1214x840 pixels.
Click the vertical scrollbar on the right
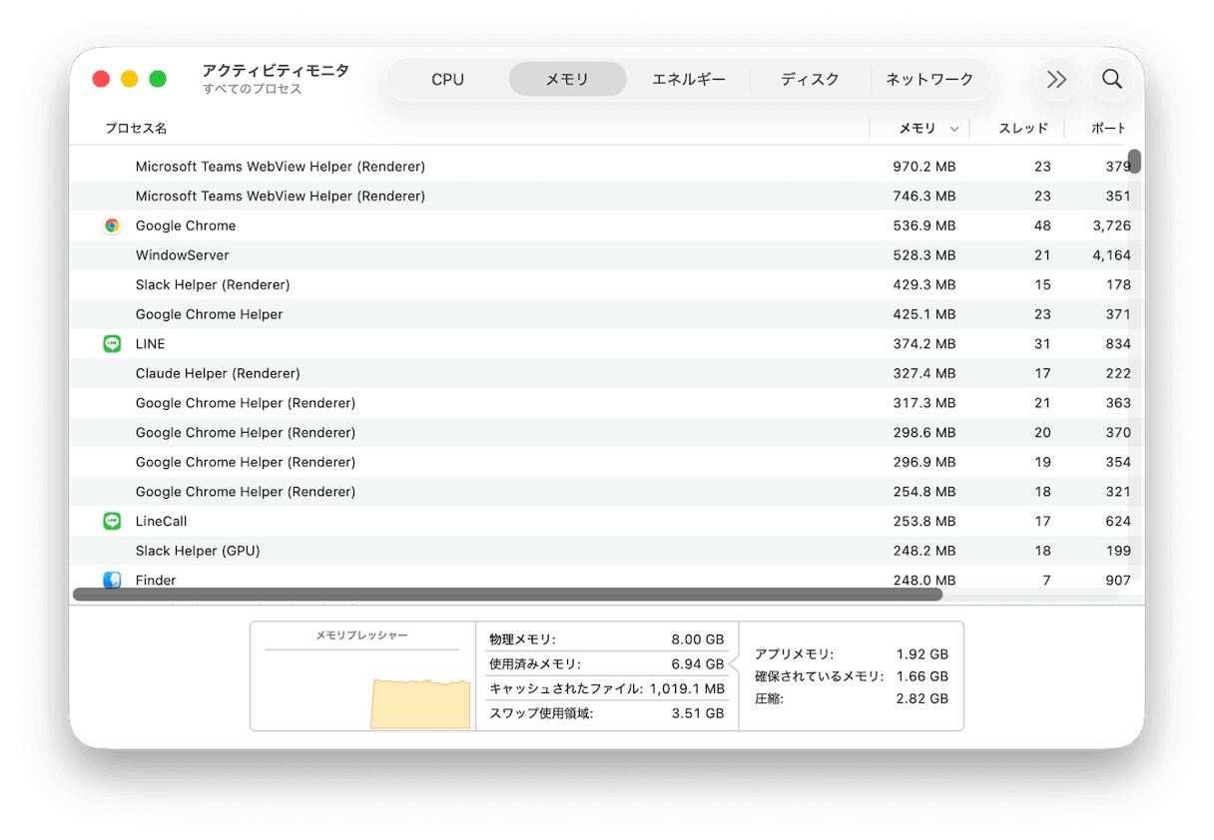pyautogui.click(x=1135, y=162)
